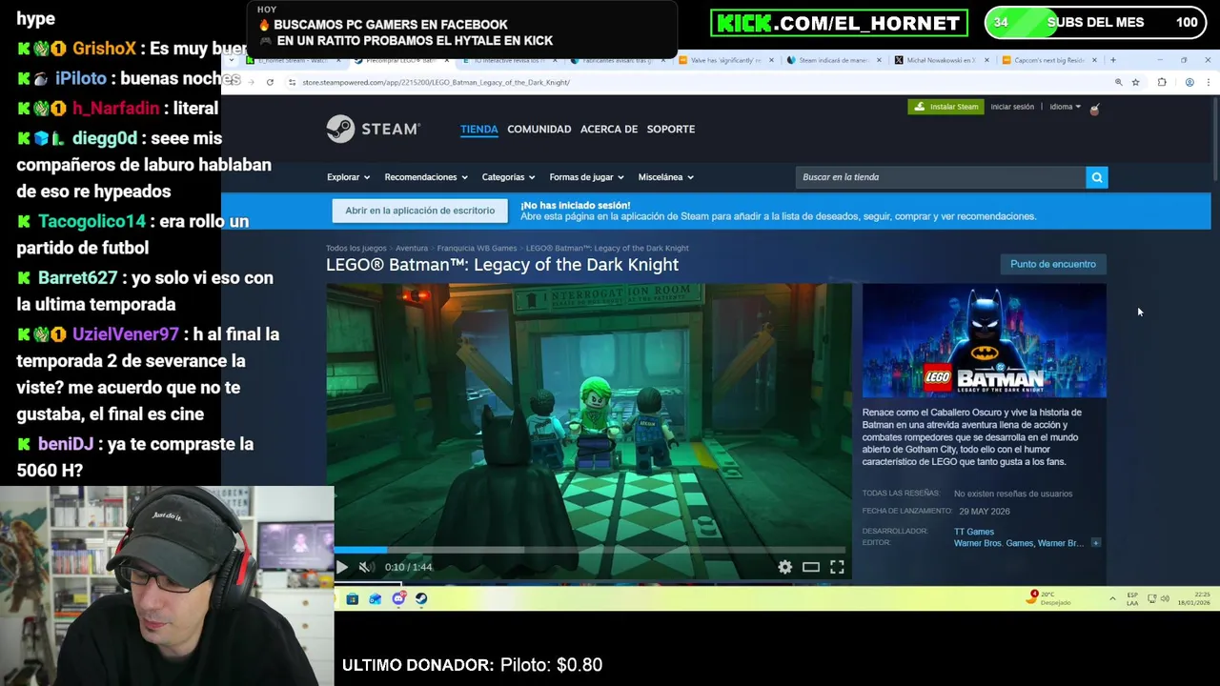Click the magnifier search button in store

[1097, 177]
